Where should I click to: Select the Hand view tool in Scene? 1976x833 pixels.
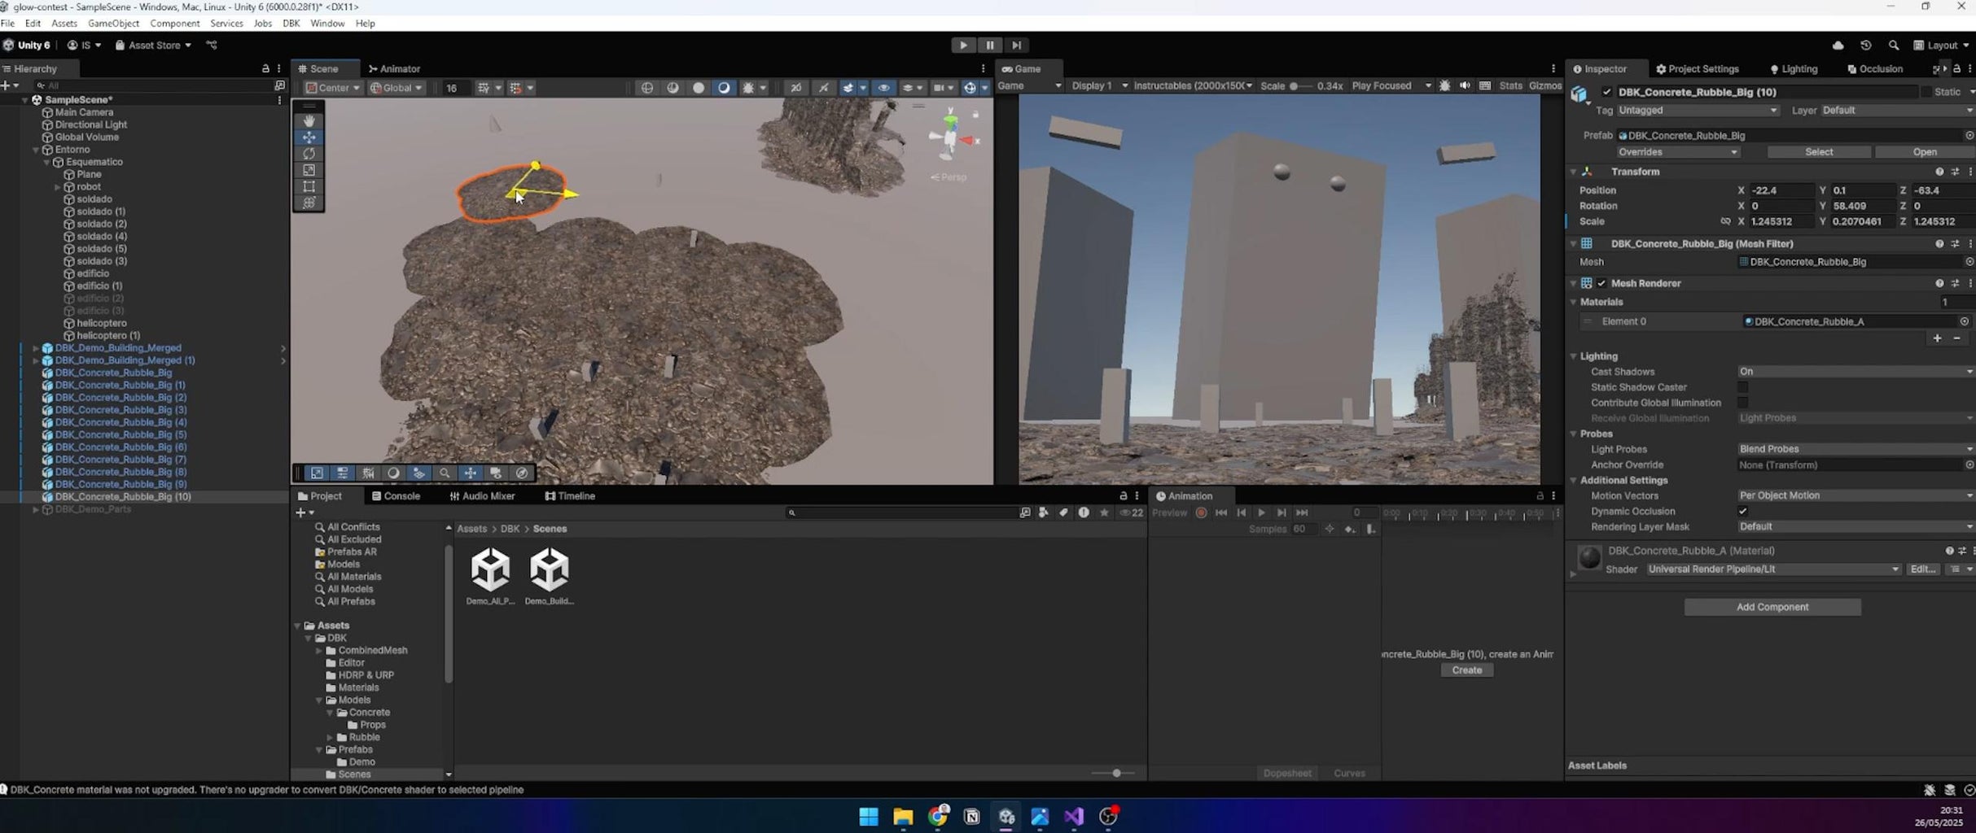click(309, 120)
